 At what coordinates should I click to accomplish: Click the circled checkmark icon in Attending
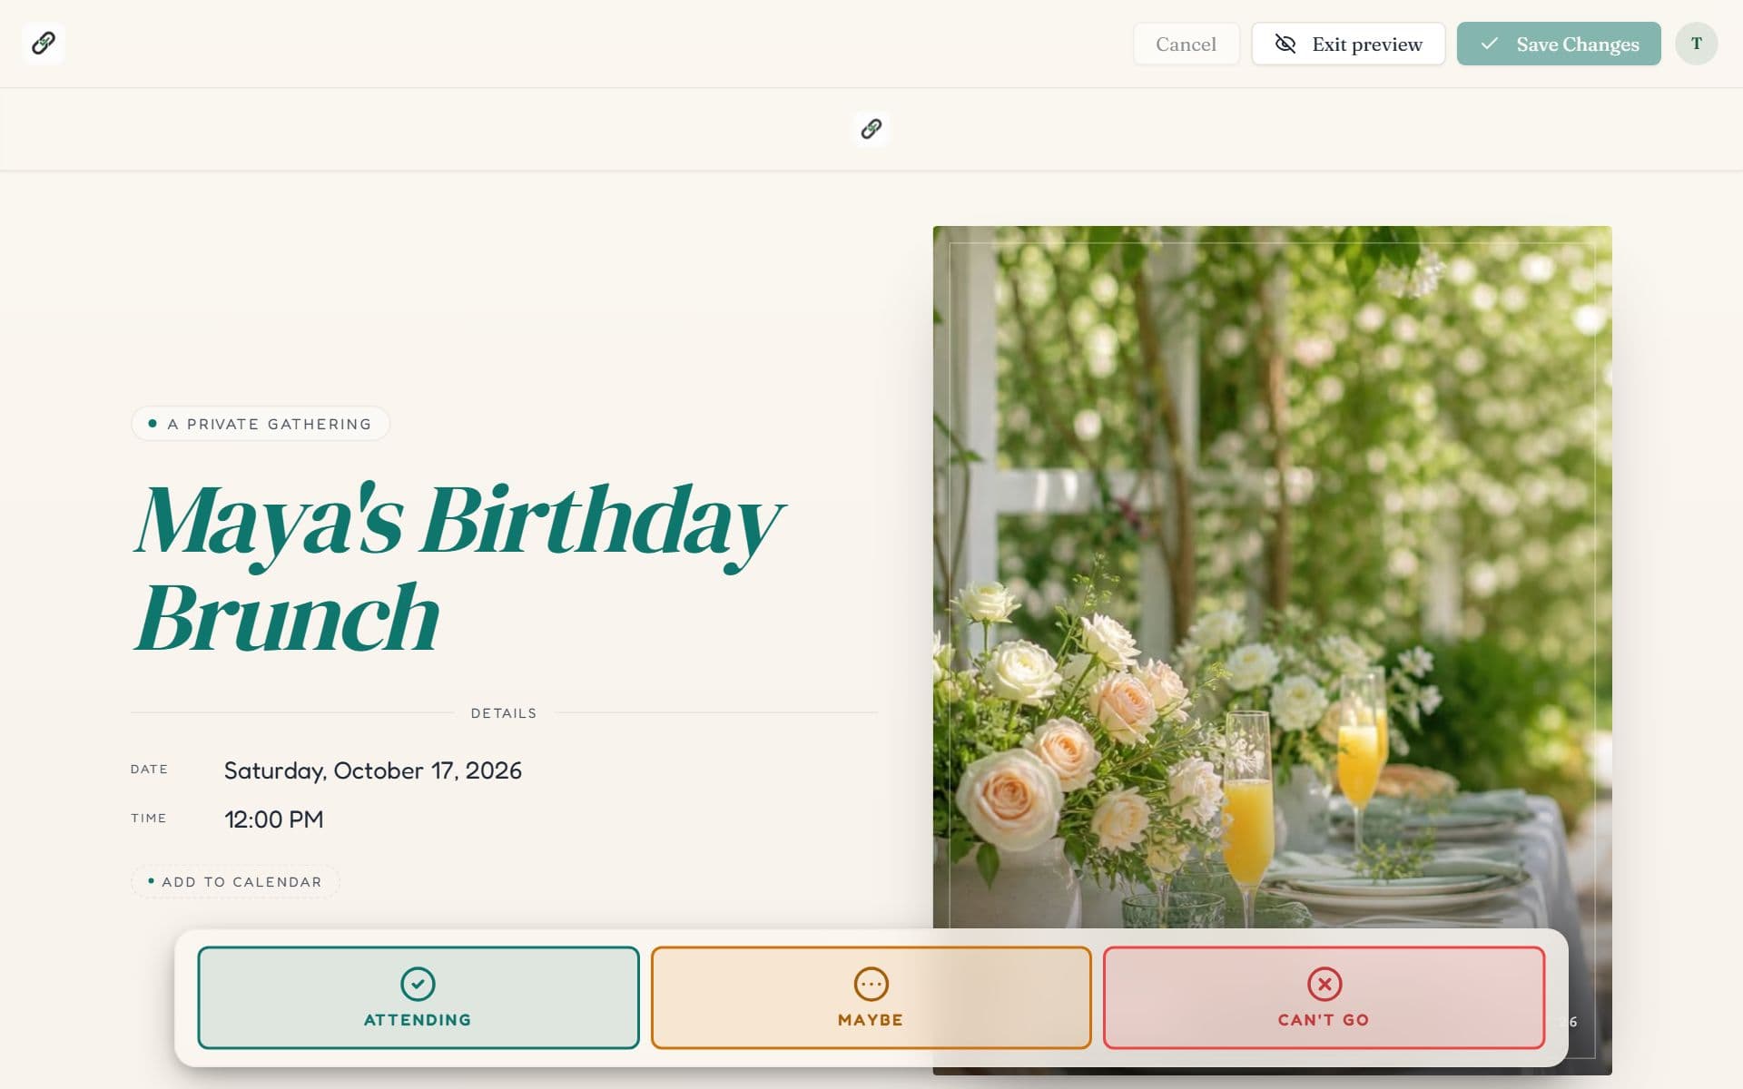coord(418,984)
